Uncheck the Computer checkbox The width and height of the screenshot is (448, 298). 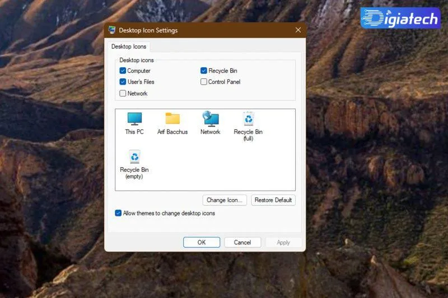coord(123,70)
